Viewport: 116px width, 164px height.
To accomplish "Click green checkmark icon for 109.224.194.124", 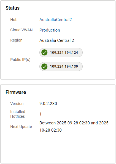I will (44, 53).
